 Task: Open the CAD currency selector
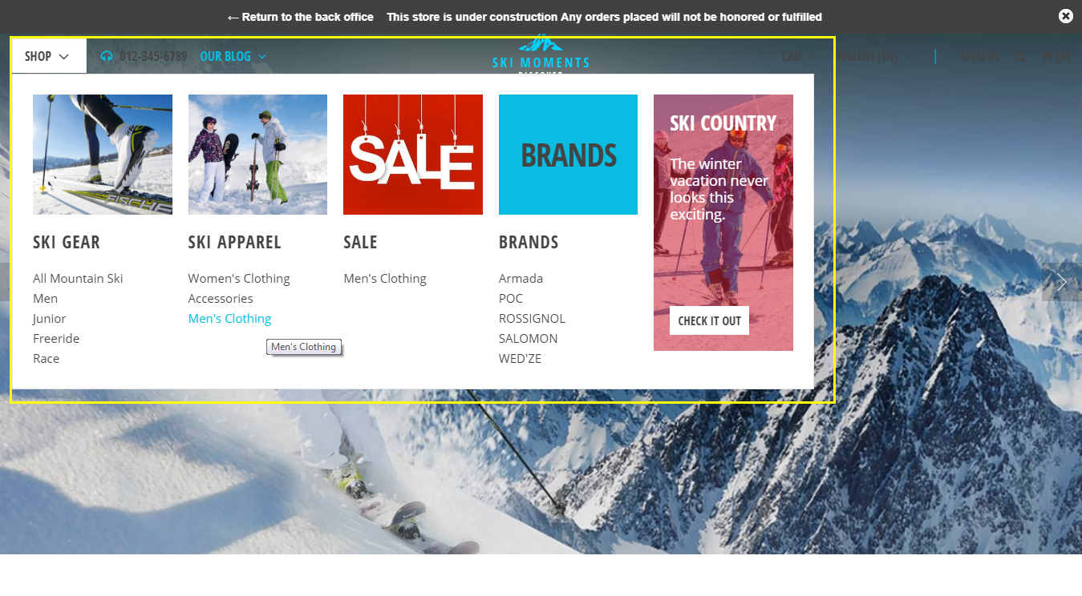[799, 56]
